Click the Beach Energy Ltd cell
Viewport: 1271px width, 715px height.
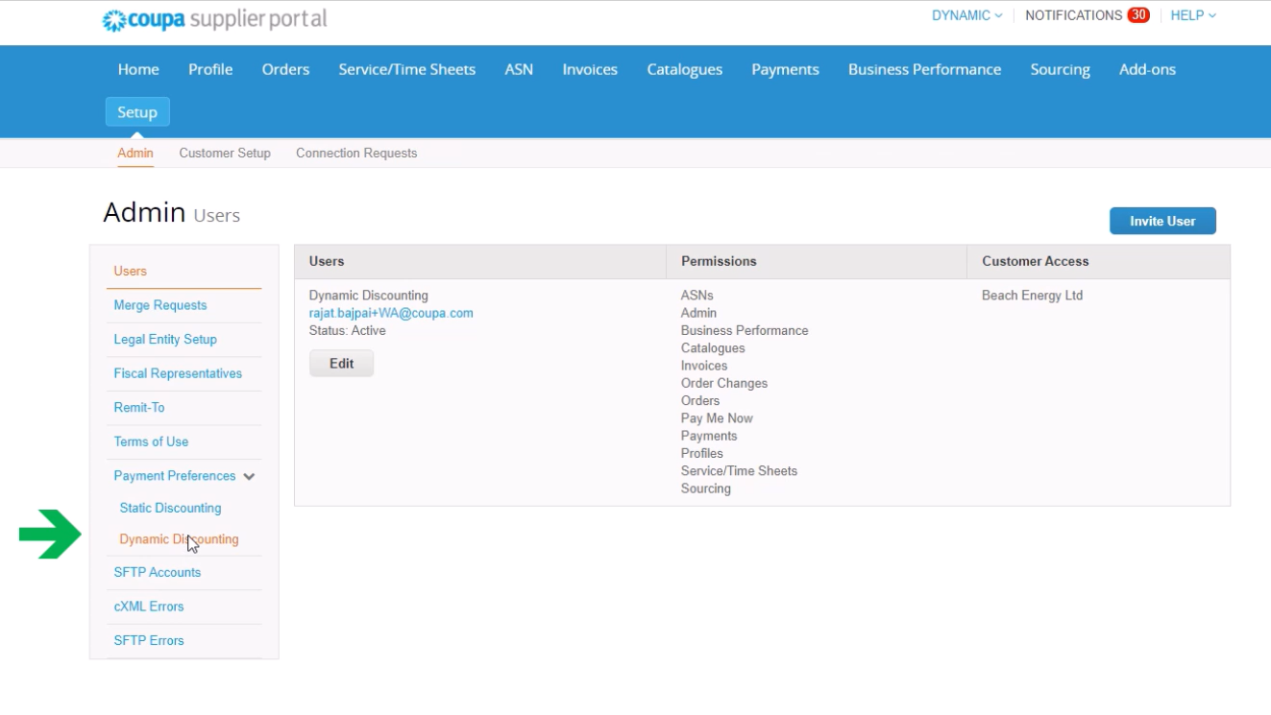[1032, 296]
